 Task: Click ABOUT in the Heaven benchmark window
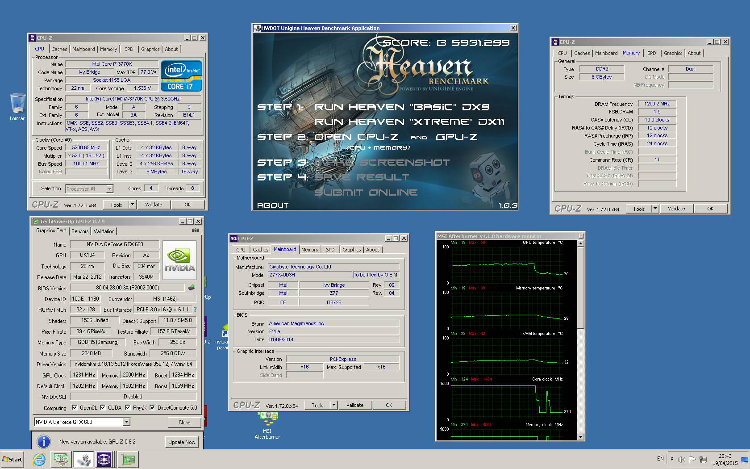click(273, 205)
